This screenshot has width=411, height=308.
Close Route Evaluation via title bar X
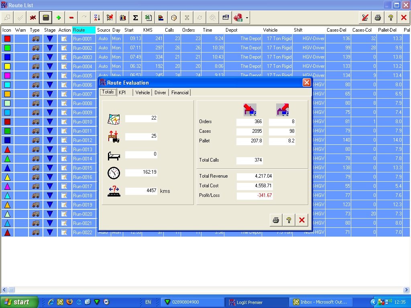[x=307, y=83]
